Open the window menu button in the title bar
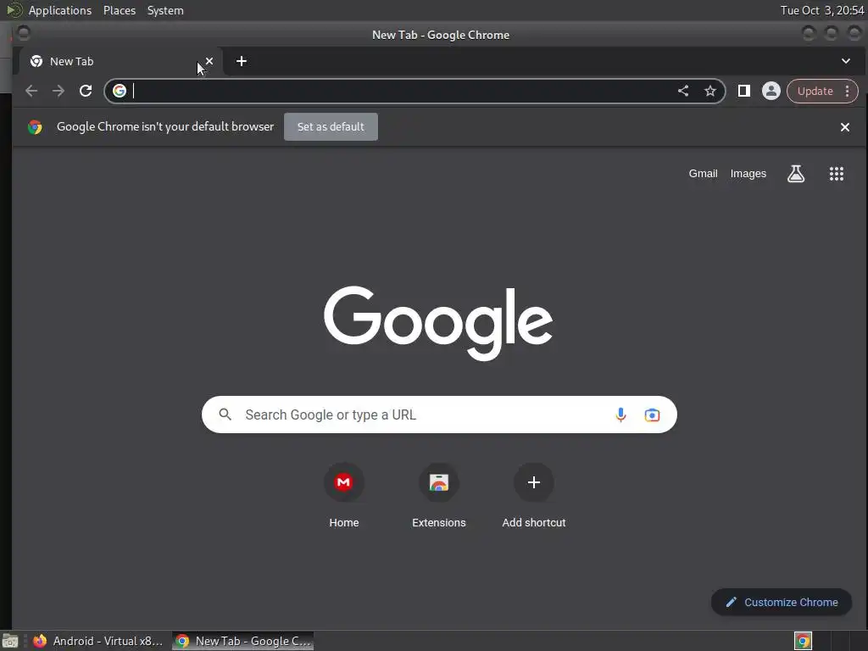 pos(23,34)
